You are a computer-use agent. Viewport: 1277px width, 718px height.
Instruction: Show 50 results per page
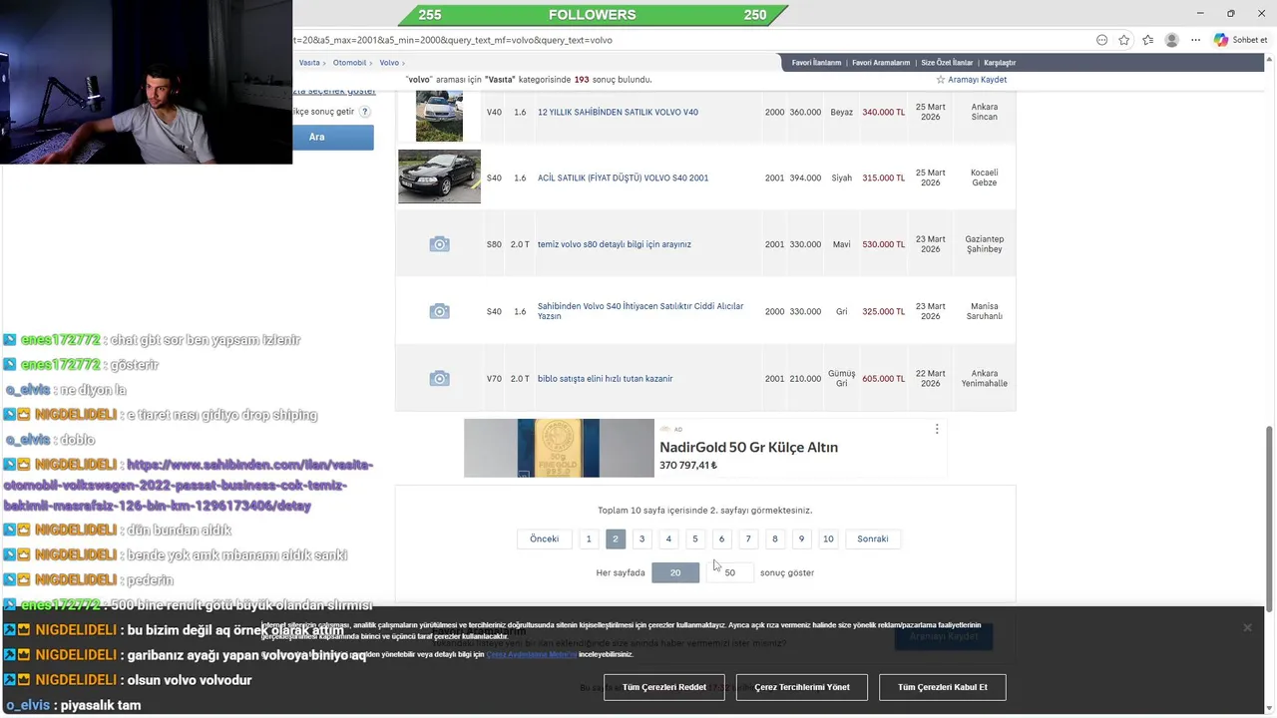[x=730, y=572]
